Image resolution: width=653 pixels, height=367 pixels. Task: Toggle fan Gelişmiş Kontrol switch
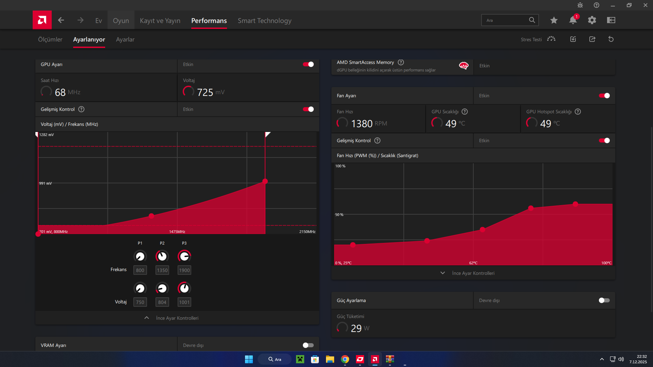[604, 140]
